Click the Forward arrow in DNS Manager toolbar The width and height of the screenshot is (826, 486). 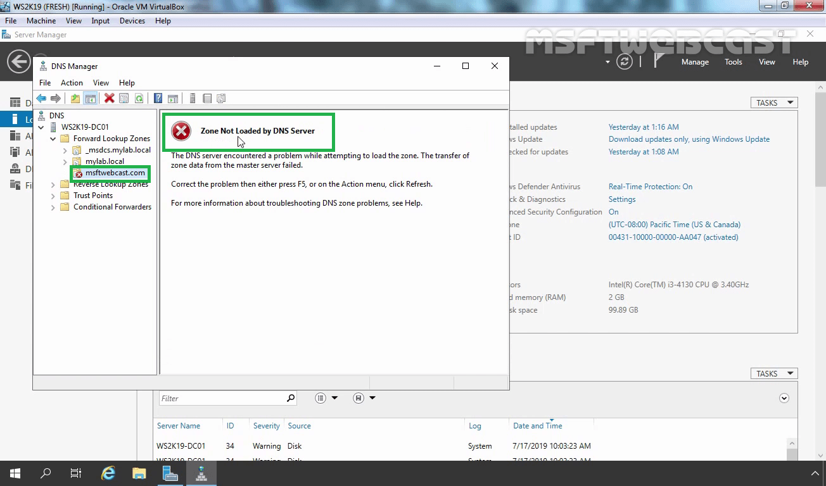[x=56, y=98]
